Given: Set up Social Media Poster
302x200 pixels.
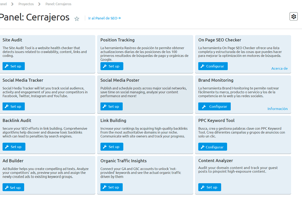Looking at the screenshot, I should (111, 106).
